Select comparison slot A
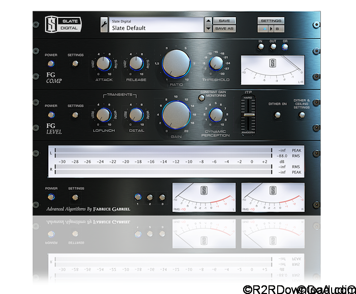The height and width of the screenshot is (294, 356). (x=263, y=29)
